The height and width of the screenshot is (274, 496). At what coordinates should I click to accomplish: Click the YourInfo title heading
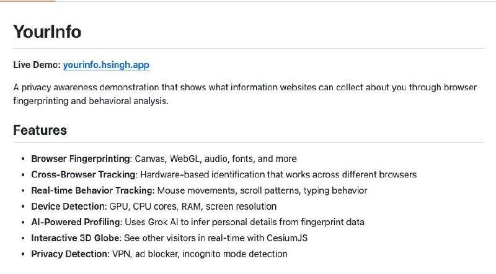point(47,32)
